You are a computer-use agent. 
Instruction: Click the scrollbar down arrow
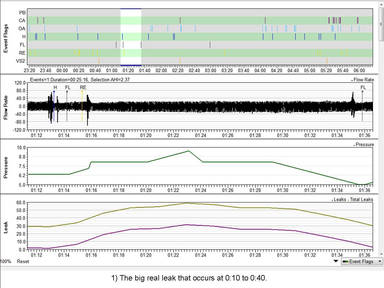pos(382,254)
